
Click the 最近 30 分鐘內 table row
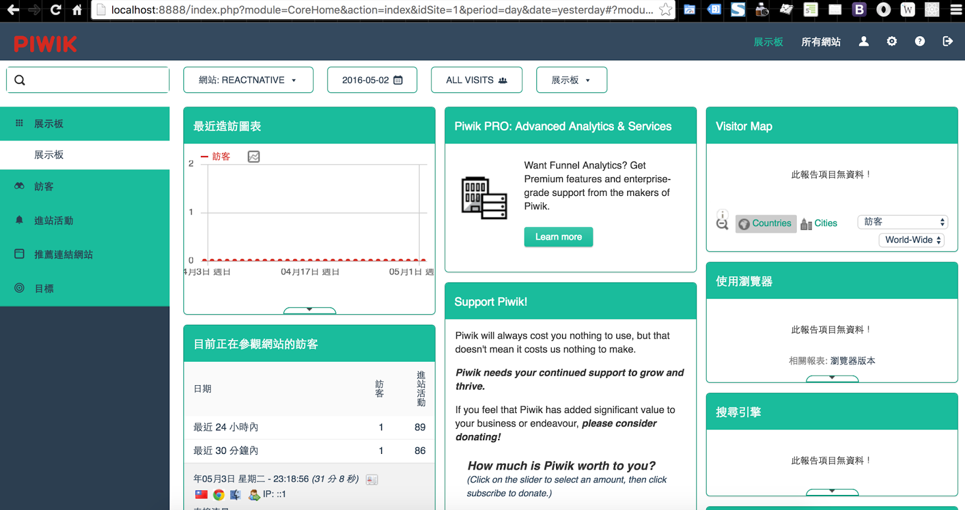[x=309, y=450]
